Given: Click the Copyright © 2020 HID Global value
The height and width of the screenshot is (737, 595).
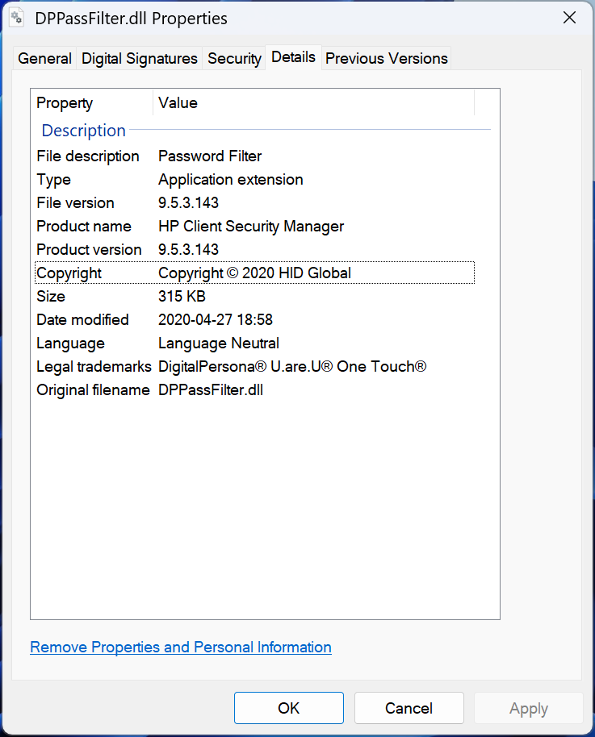Looking at the screenshot, I should pos(254,273).
